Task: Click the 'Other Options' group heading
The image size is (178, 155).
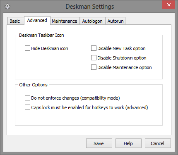Action: click(33, 85)
